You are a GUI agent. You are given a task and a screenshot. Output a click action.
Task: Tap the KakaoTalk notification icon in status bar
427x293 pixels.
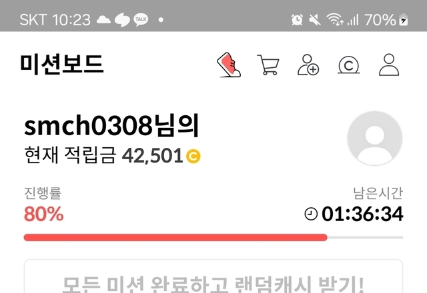pos(141,19)
